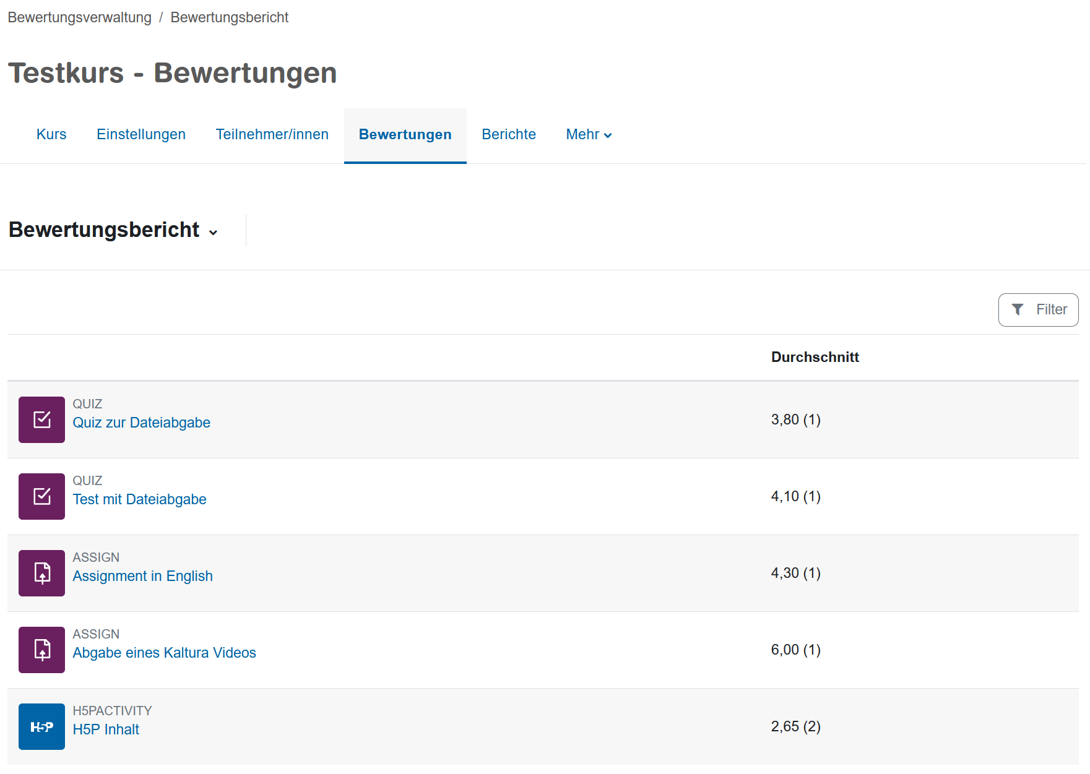Go to the Teilnehmer/innen tab
Image resolution: width=1090 pixels, height=774 pixels.
[x=272, y=134]
